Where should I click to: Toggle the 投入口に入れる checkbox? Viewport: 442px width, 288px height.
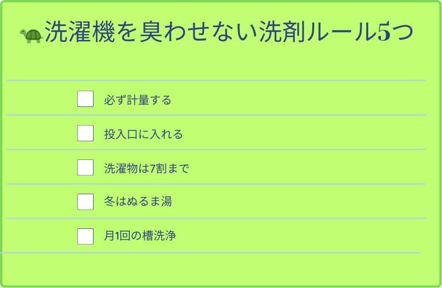click(85, 133)
